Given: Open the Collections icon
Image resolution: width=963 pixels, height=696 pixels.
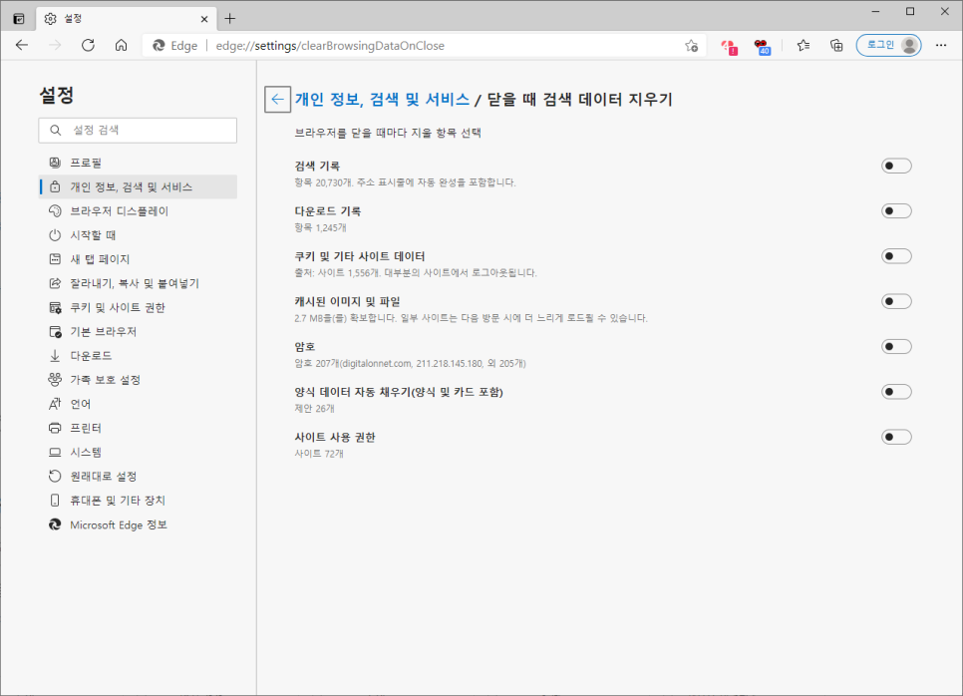Looking at the screenshot, I should point(836,45).
